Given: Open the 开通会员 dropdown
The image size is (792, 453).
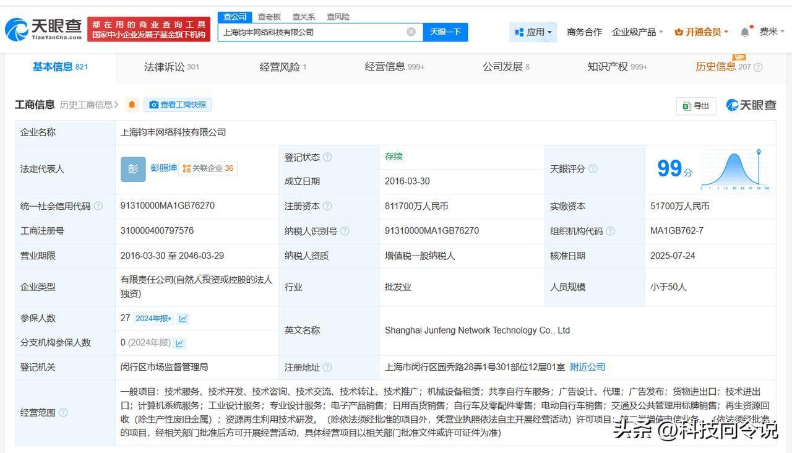Looking at the screenshot, I should [701, 32].
